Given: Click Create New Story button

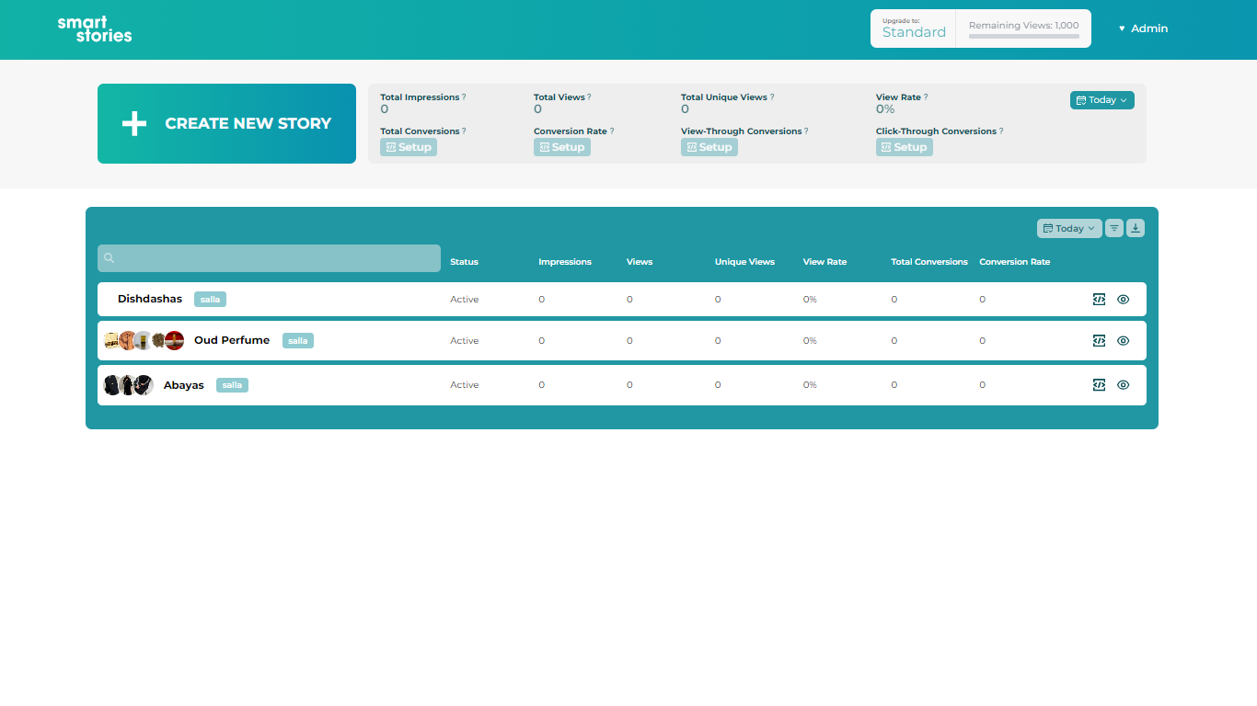Looking at the screenshot, I should click(x=226, y=124).
